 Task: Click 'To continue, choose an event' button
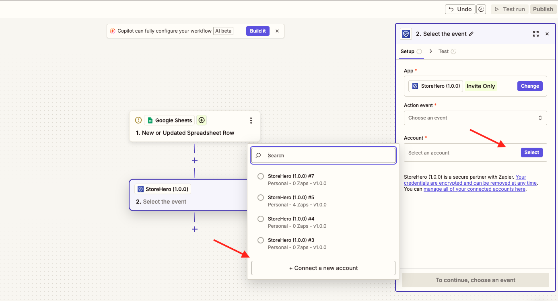(476, 280)
